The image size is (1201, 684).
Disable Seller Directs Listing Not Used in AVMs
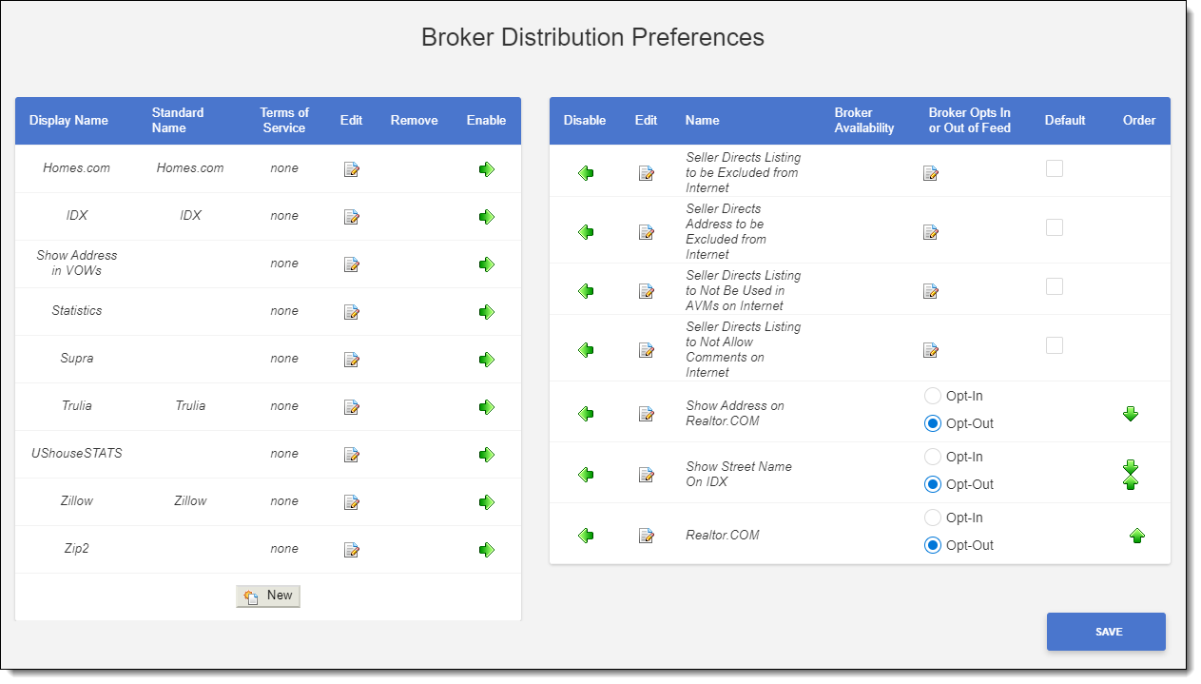click(x=586, y=291)
